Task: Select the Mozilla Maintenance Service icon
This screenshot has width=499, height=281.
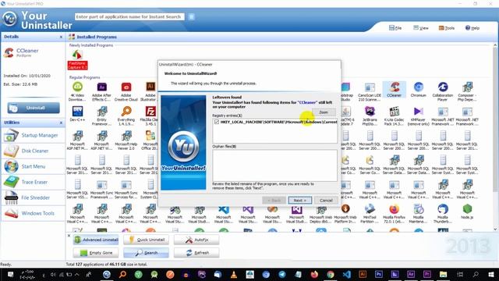Action: coord(418,213)
